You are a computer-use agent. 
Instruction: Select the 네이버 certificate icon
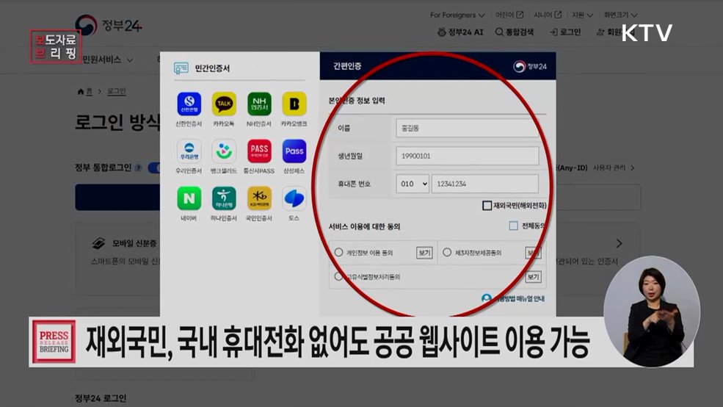(189, 198)
